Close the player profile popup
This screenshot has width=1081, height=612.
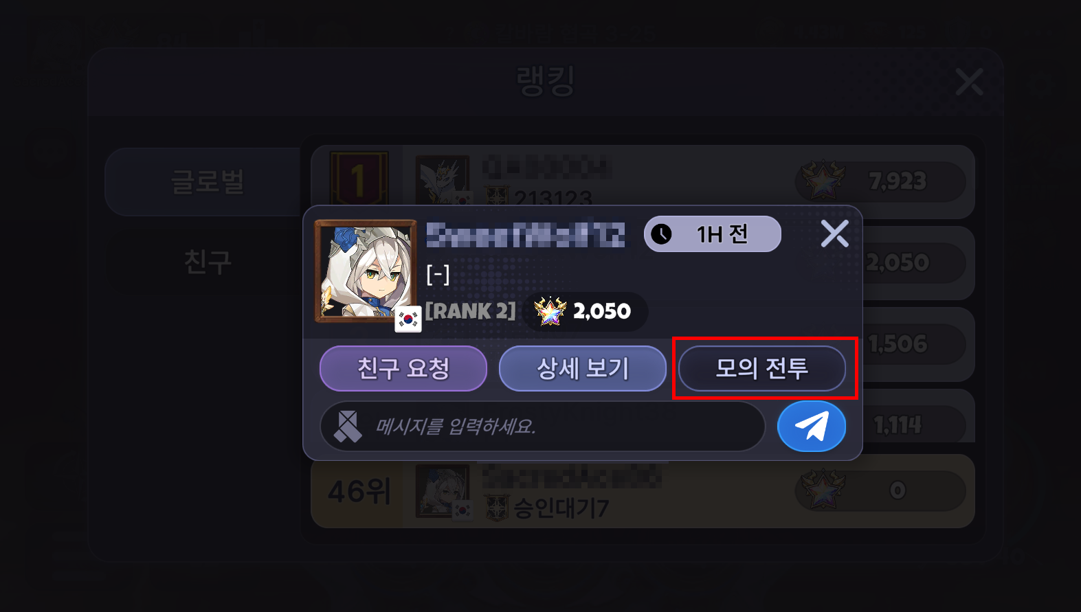(x=834, y=234)
